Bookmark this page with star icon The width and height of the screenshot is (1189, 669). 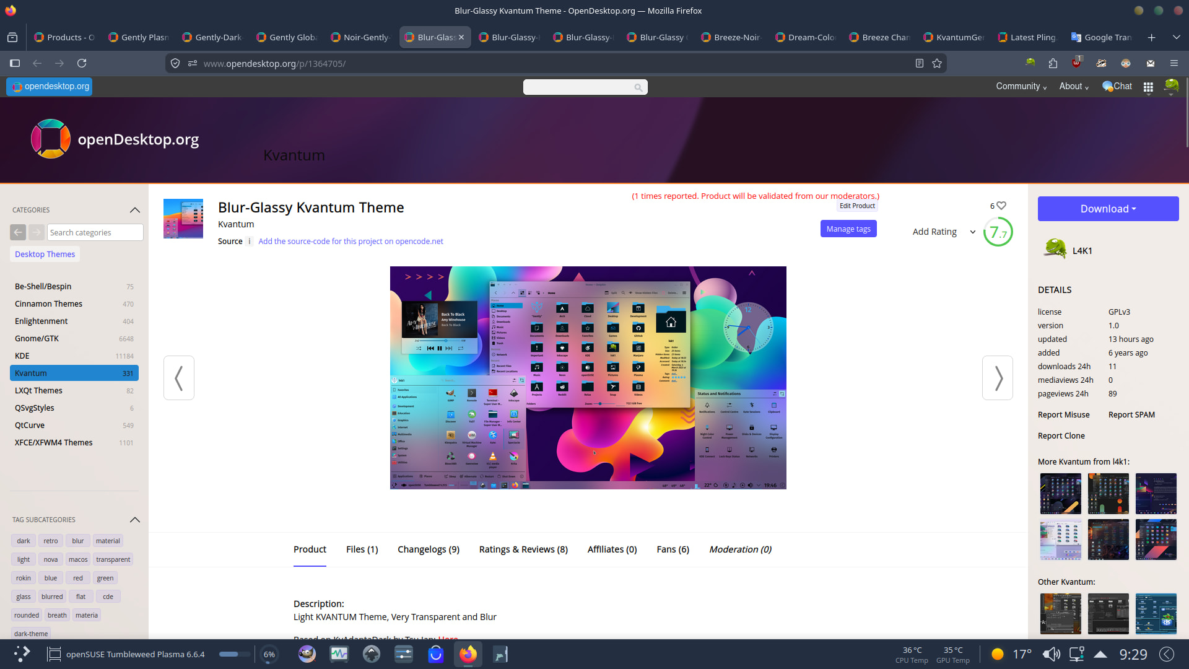[x=937, y=63]
